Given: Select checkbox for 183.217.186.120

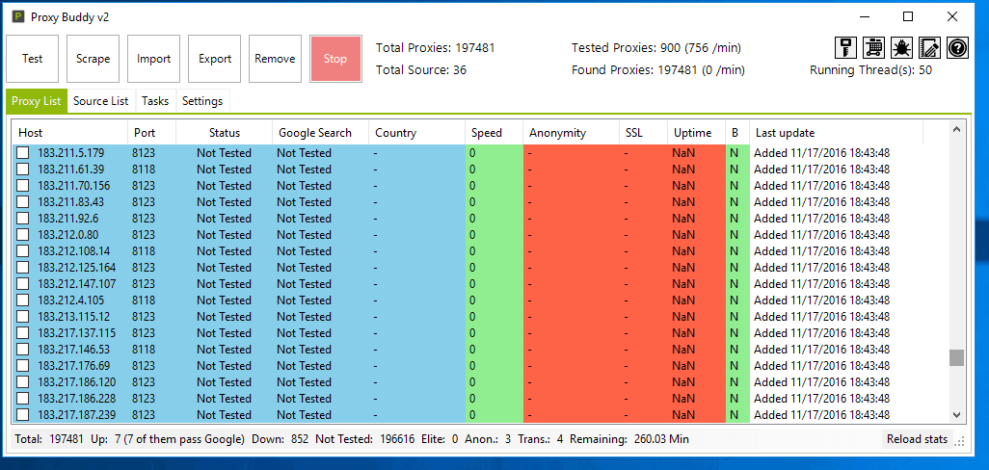Looking at the screenshot, I should 23,382.
